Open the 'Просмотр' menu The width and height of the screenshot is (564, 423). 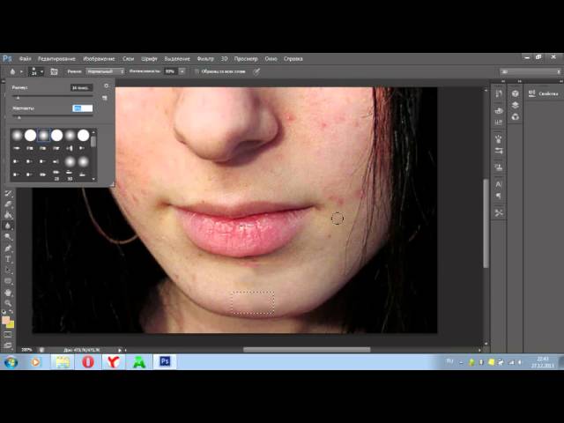pyautogui.click(x=246, y=59)
